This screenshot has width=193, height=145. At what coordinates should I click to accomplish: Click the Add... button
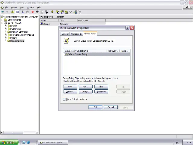pos(86,87)
